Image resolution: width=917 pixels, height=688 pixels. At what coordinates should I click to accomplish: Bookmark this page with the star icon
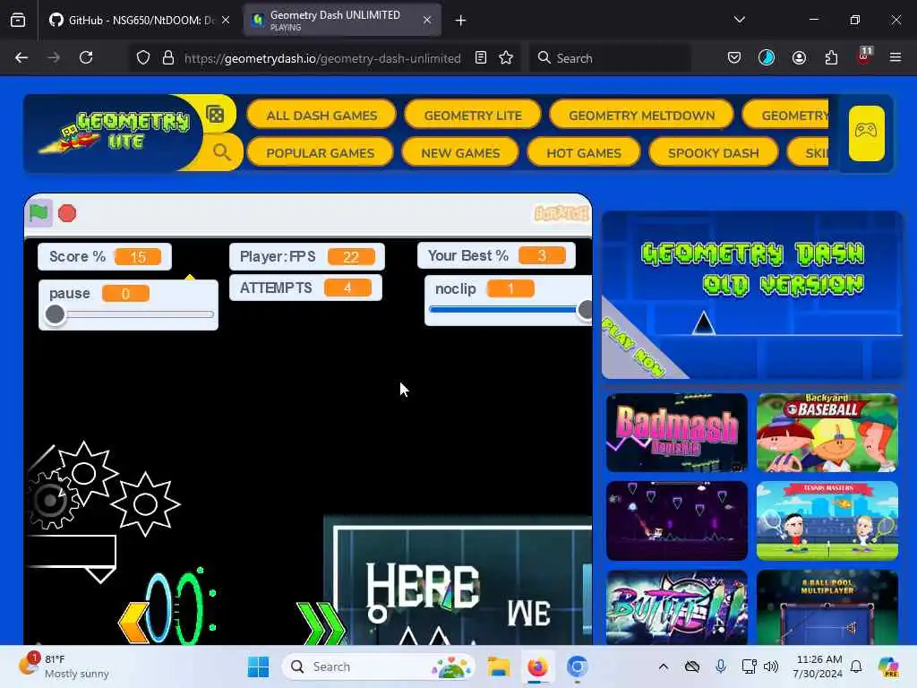point(506,58)
